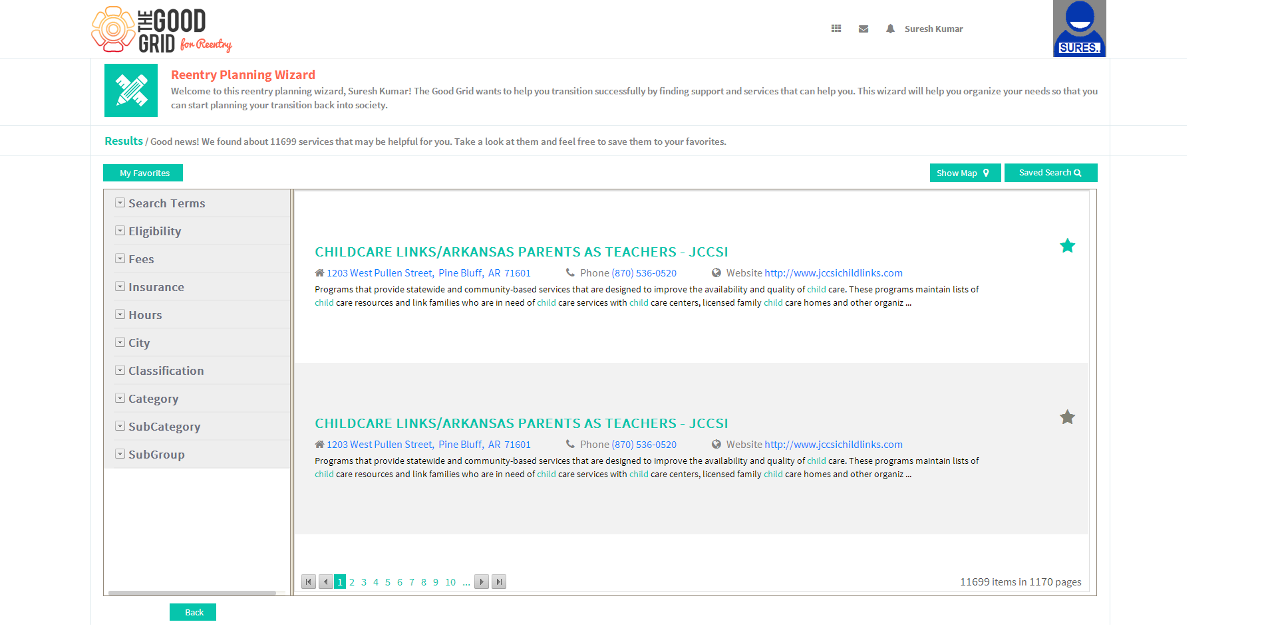Open the Good Grid logo home
This screenshot has width=1264, height=634.
pyautogui.click(x=162, y=30)
